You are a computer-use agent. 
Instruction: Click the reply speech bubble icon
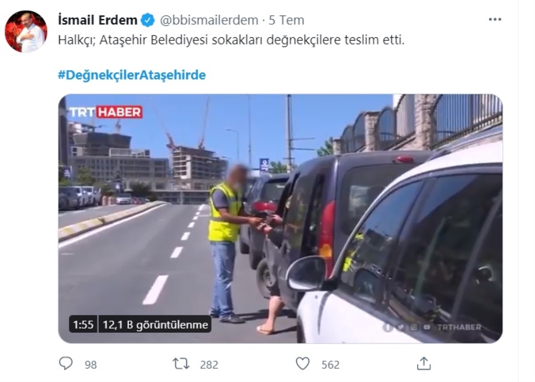point(65,363)
